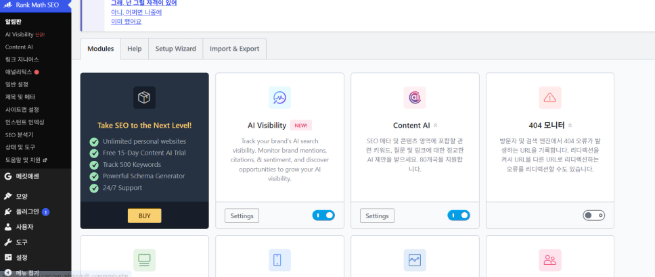Click the bold link at the notice top
Screen dimensions: 655x277
(143, 3)
